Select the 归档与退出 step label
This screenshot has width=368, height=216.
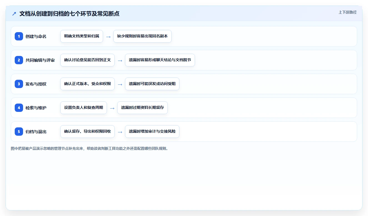(36, 132)
